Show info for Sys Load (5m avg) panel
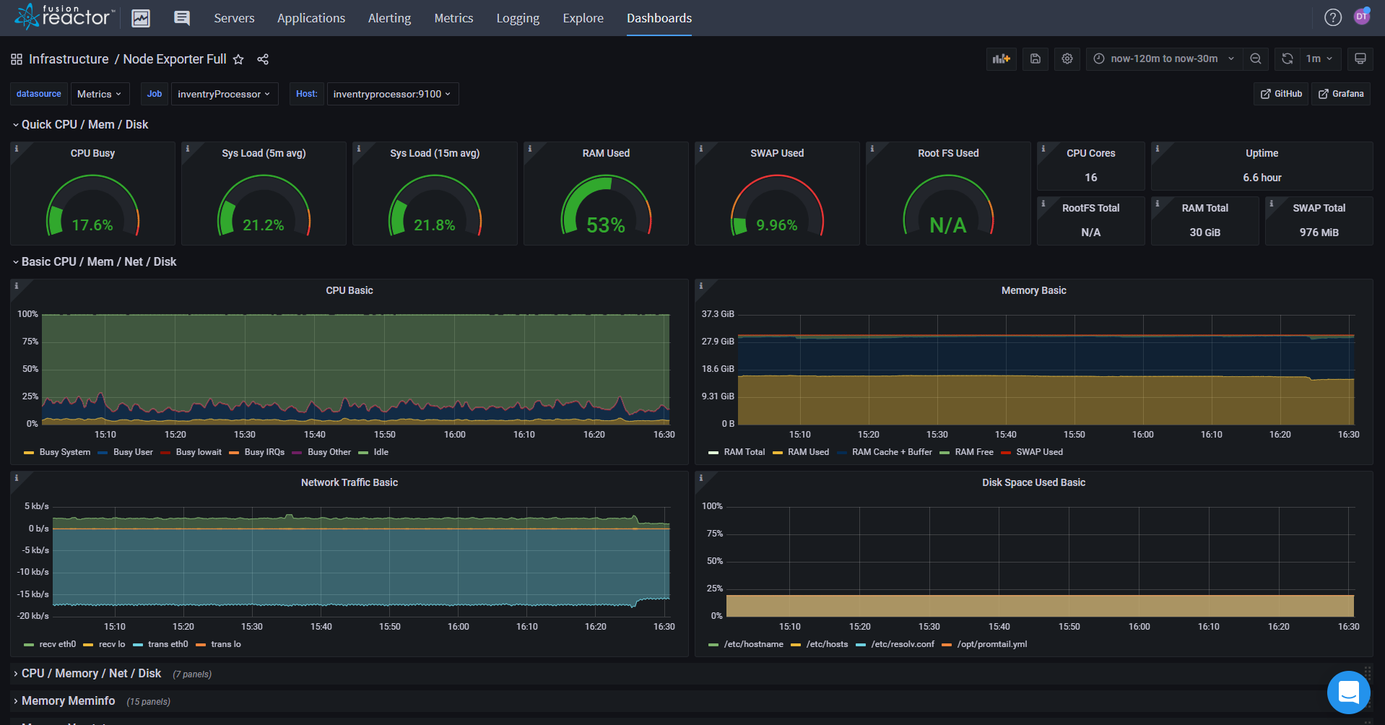1385x725 pixels. 188,148
